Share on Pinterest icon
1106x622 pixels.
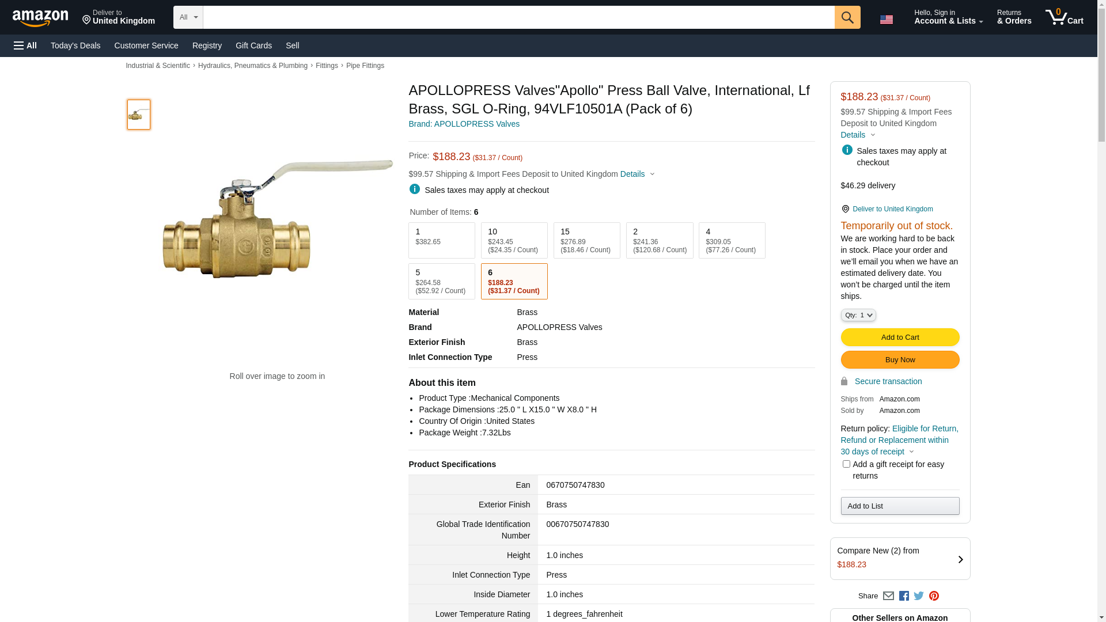[934, 596]
